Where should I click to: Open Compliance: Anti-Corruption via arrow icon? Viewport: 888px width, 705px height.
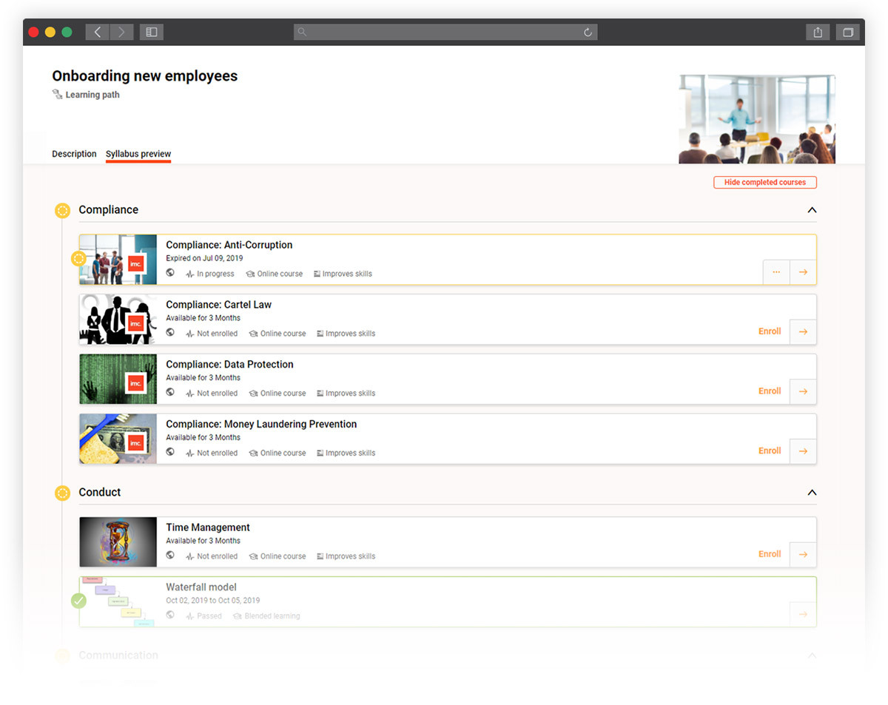(803, 272)
